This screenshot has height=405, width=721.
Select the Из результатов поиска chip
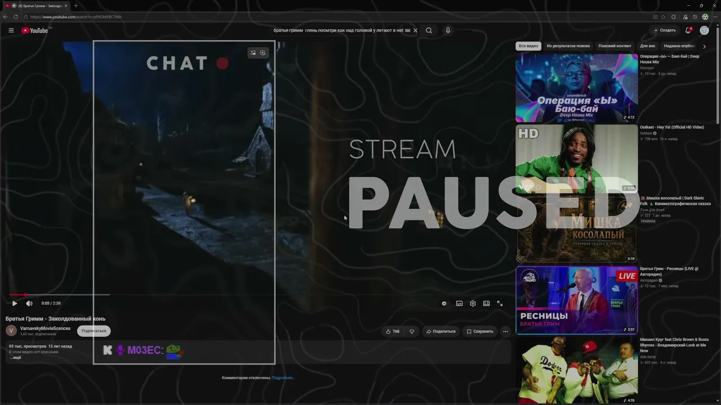click(568, 46)
